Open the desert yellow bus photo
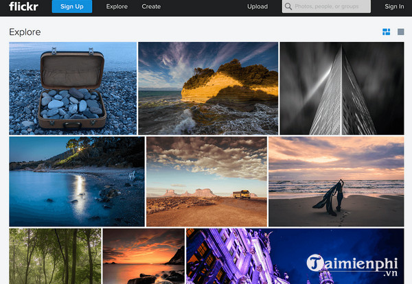The width and height of the screenshot is (412, 284). point(207,181)
